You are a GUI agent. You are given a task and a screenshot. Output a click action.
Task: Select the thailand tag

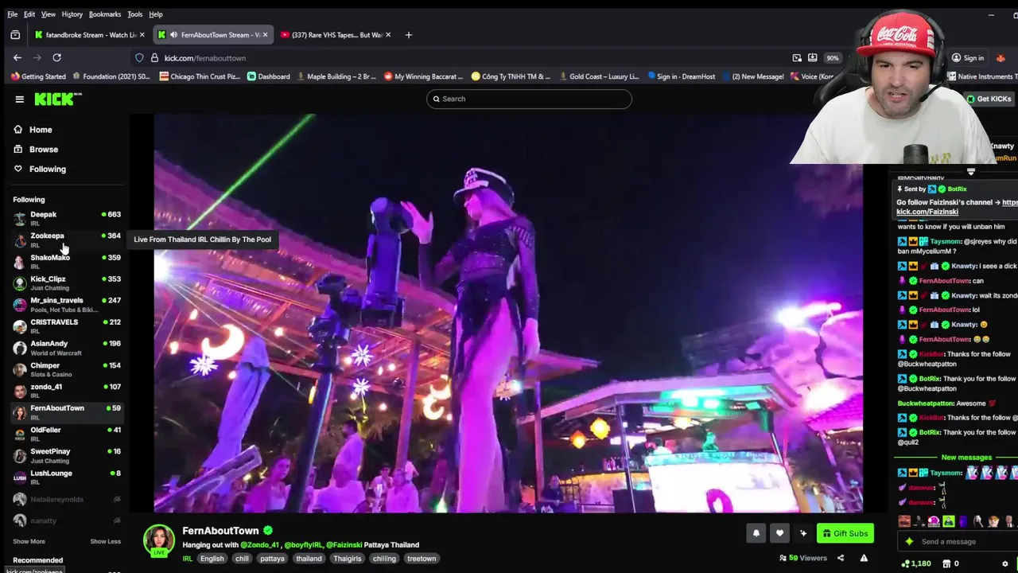click(x=309, y=559)
